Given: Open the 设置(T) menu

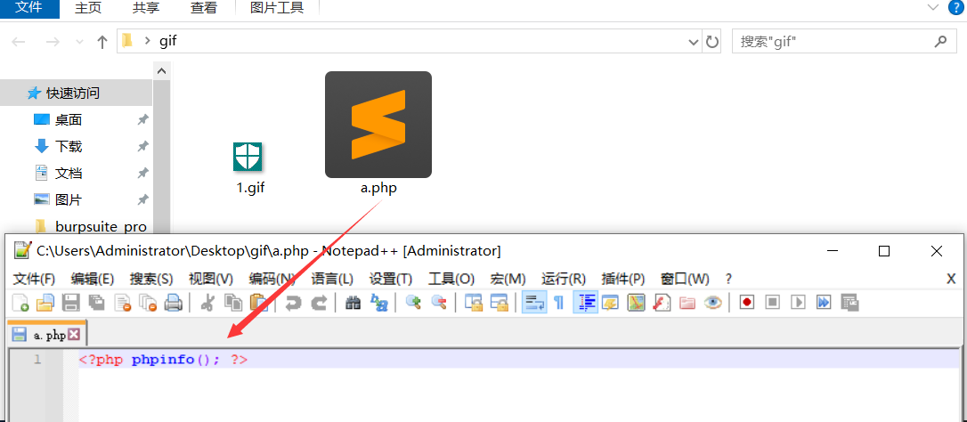Looking at the screenshot, I should click(390, 279).
